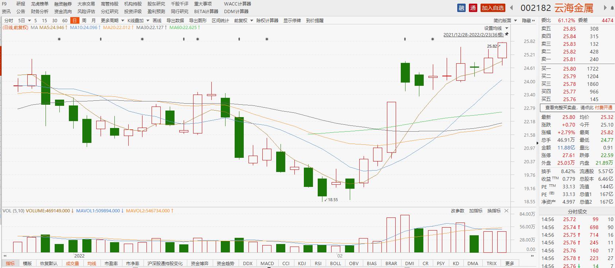Close the VOL indicator panel
The height and width of the screenshot is (268, 615).
pyautogui.click(x=506, y=211)
